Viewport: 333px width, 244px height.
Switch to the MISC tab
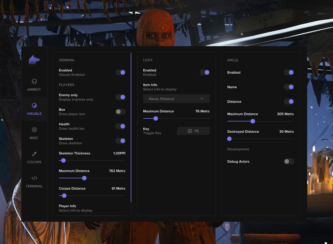(x=34, y=134)
